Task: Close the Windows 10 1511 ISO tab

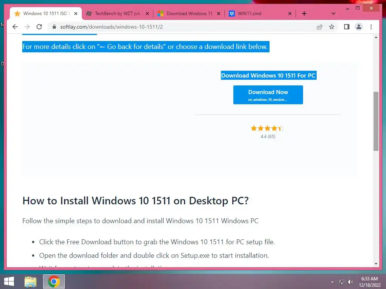Action: click(76, 14)
